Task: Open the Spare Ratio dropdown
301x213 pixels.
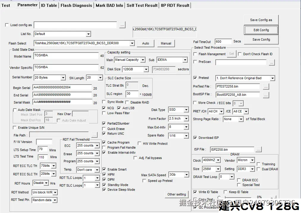Action: [x=186, y=136]
